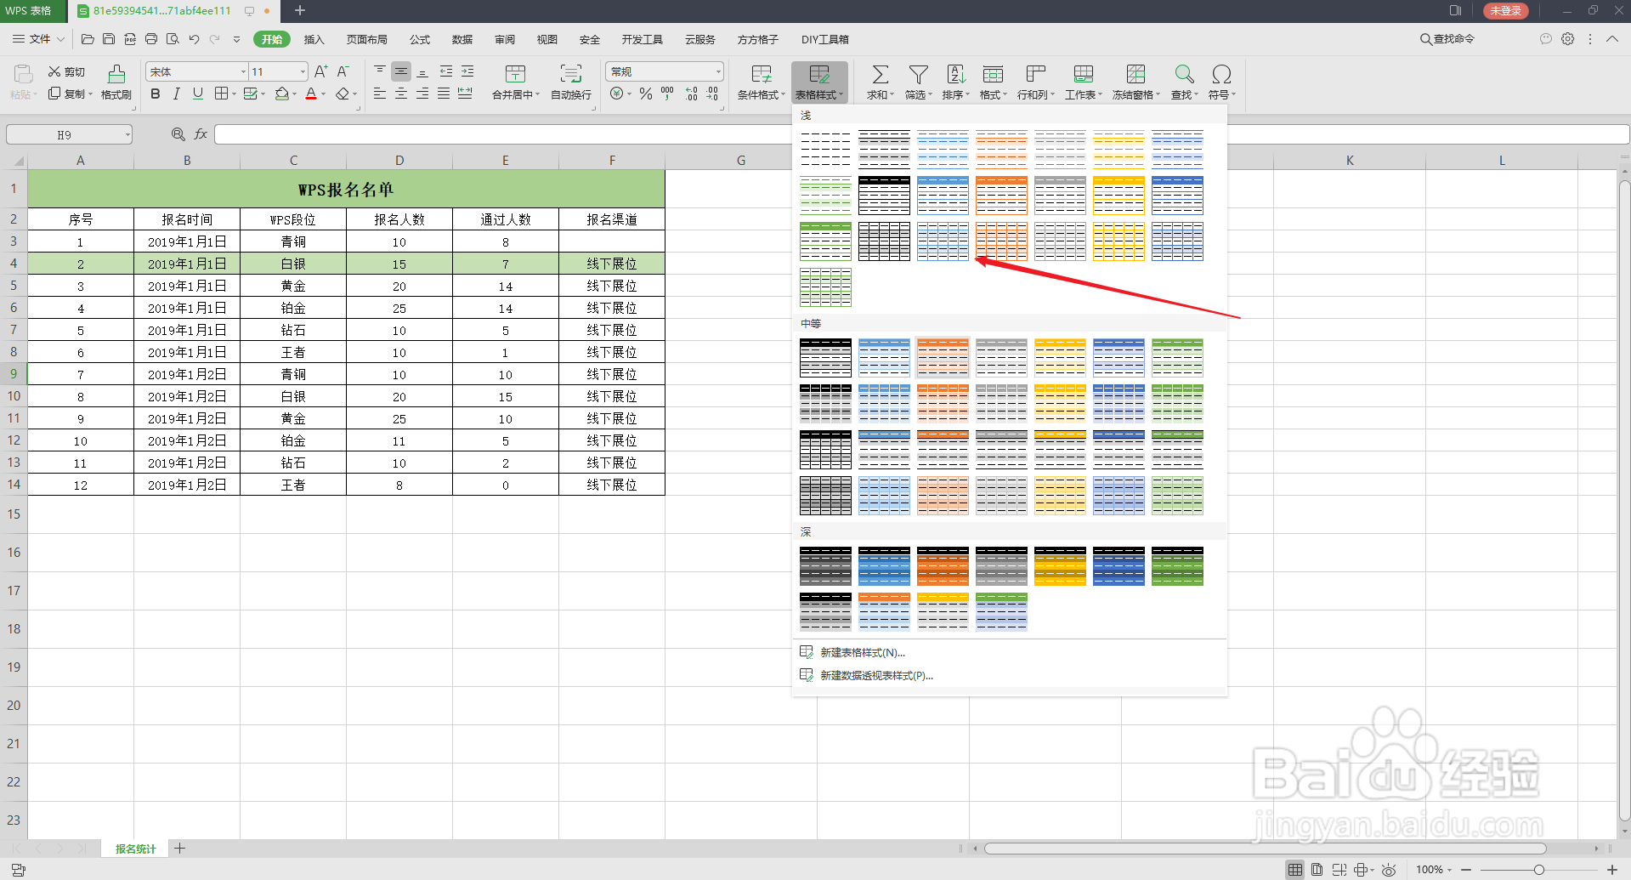Toggle horizontal center alignment

(x=401, y=94)
